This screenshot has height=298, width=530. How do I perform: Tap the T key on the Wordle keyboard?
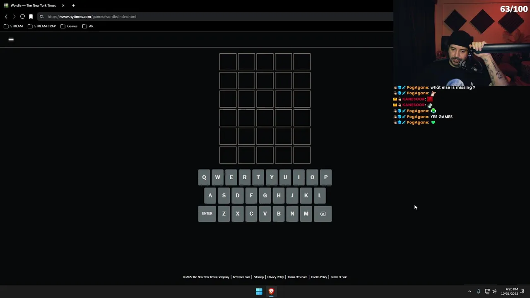(258, 177)
